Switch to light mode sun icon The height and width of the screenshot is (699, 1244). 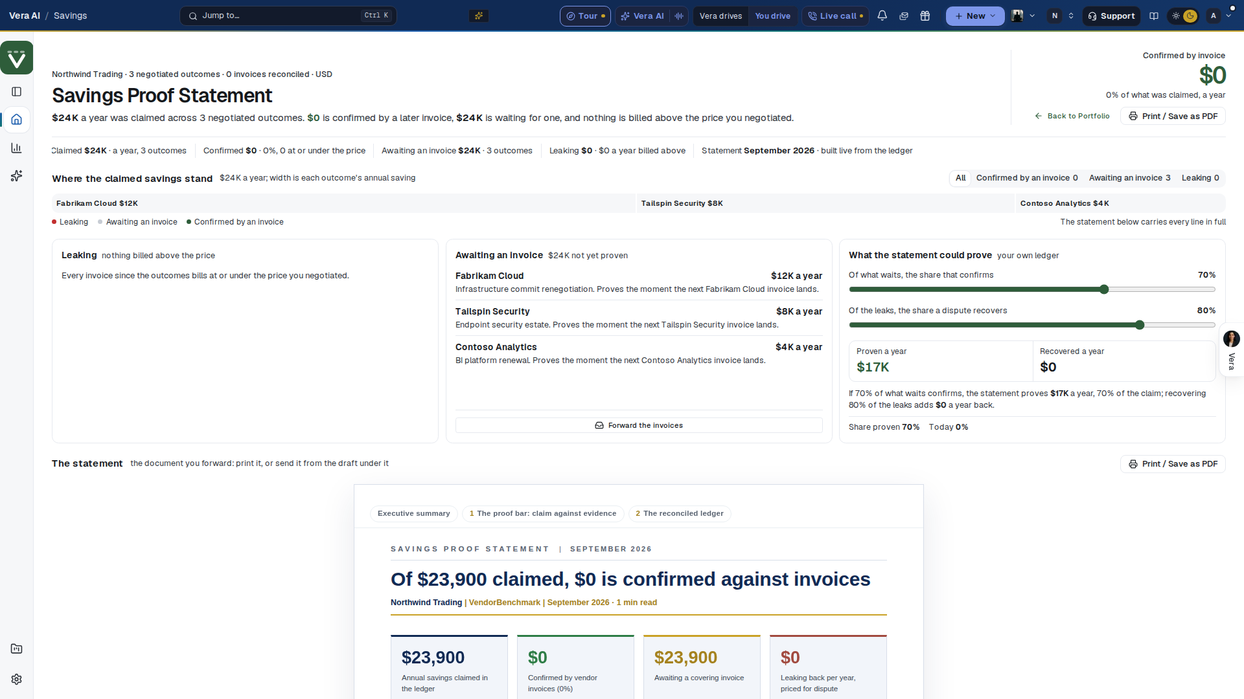[1176, 16]
